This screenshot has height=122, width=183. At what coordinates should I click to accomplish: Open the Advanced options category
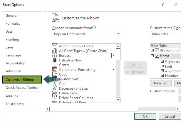click(x=13, y=71)
